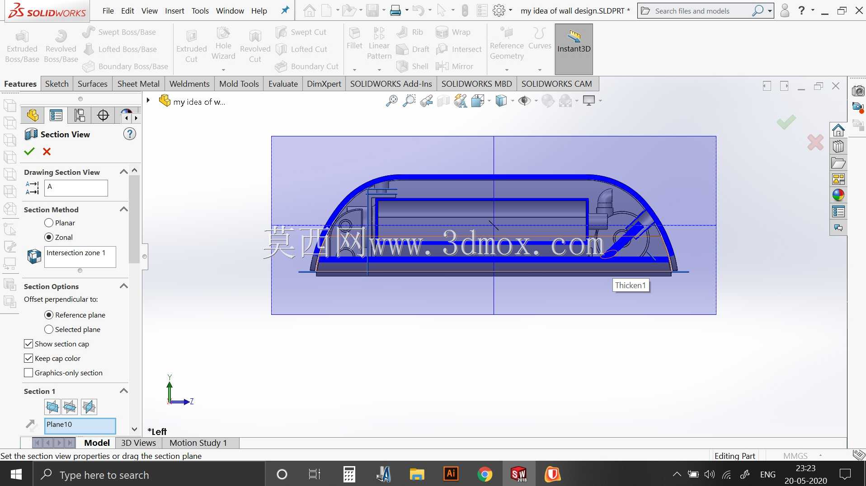Screen dimensions: 866x486
Task: Open Edit Appearance icon
Action: (548, 101)
